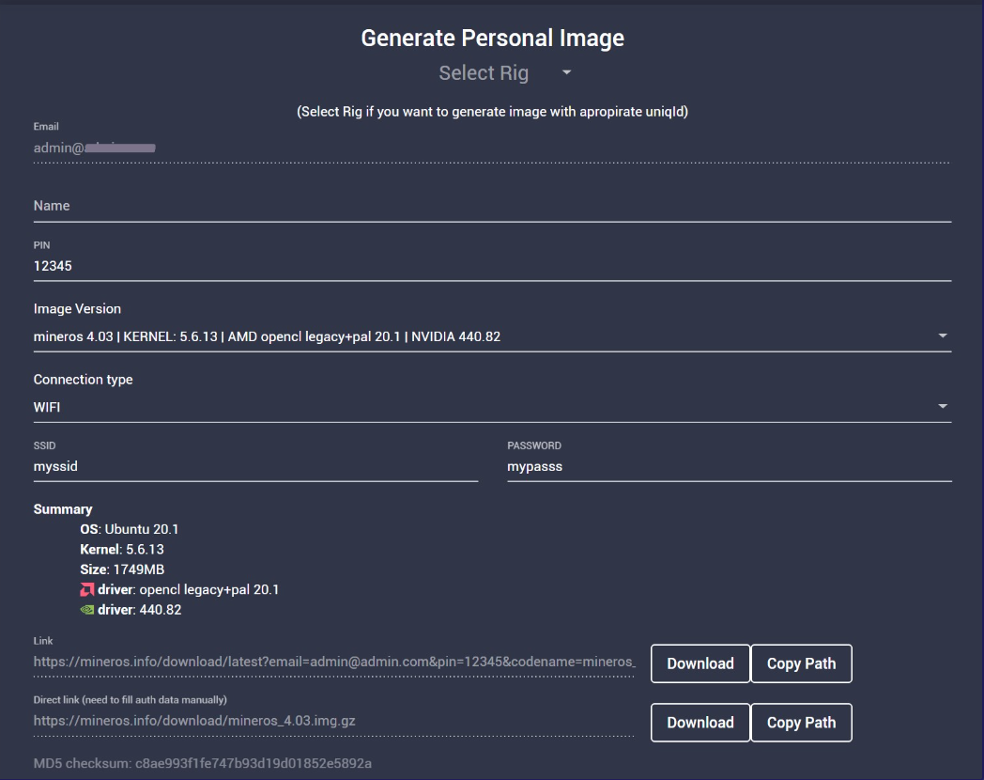Open the Connection type dropdown showing WIFI
The width and height of the screenshot is (984, 780).
pyautogui.click(x=492, y=407)
